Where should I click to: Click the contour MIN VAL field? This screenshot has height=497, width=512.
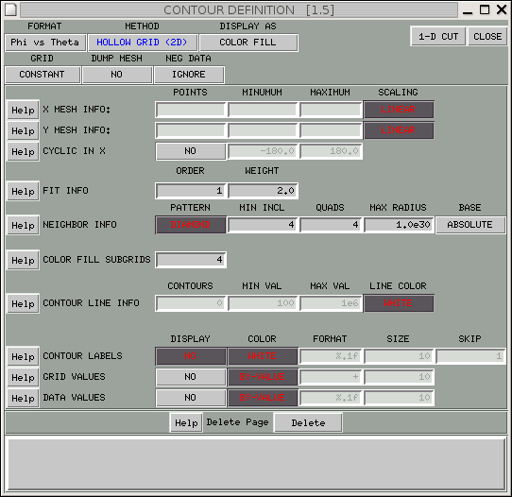[x=263, y=303]
